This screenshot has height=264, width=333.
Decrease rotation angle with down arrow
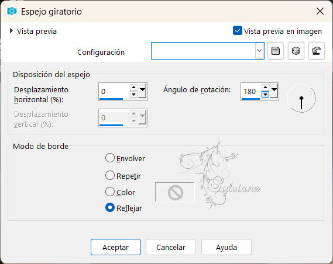tap(265, 94)
